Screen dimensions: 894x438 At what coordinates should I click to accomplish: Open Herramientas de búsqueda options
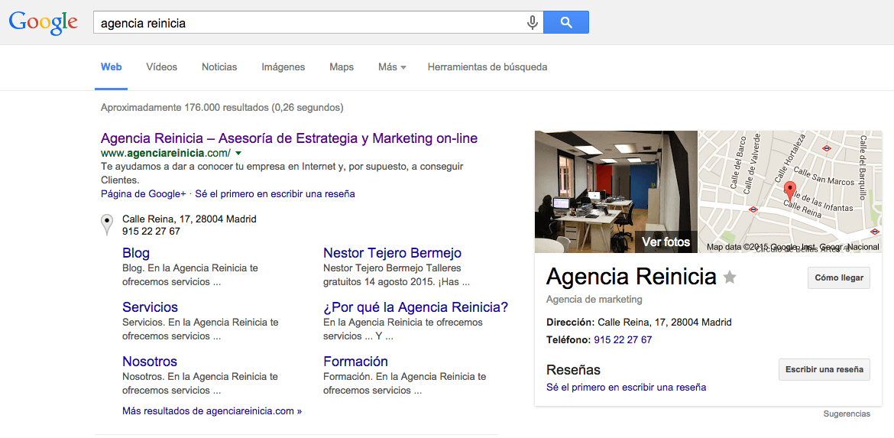tap(487, 67)
